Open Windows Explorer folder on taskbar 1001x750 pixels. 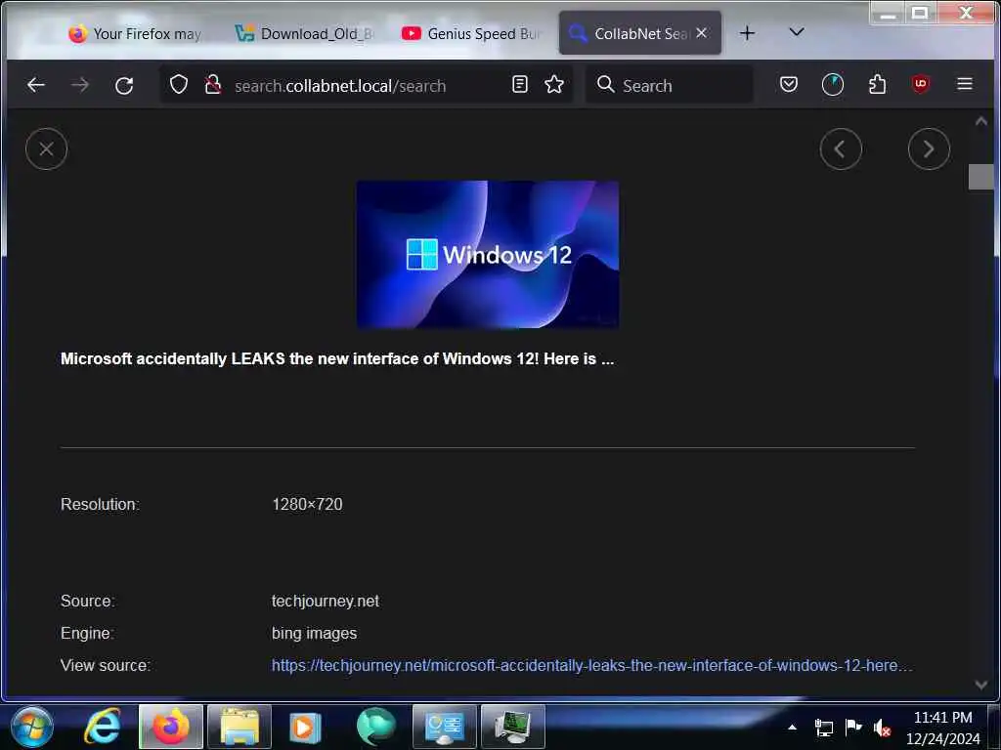(x=239, y=727)
